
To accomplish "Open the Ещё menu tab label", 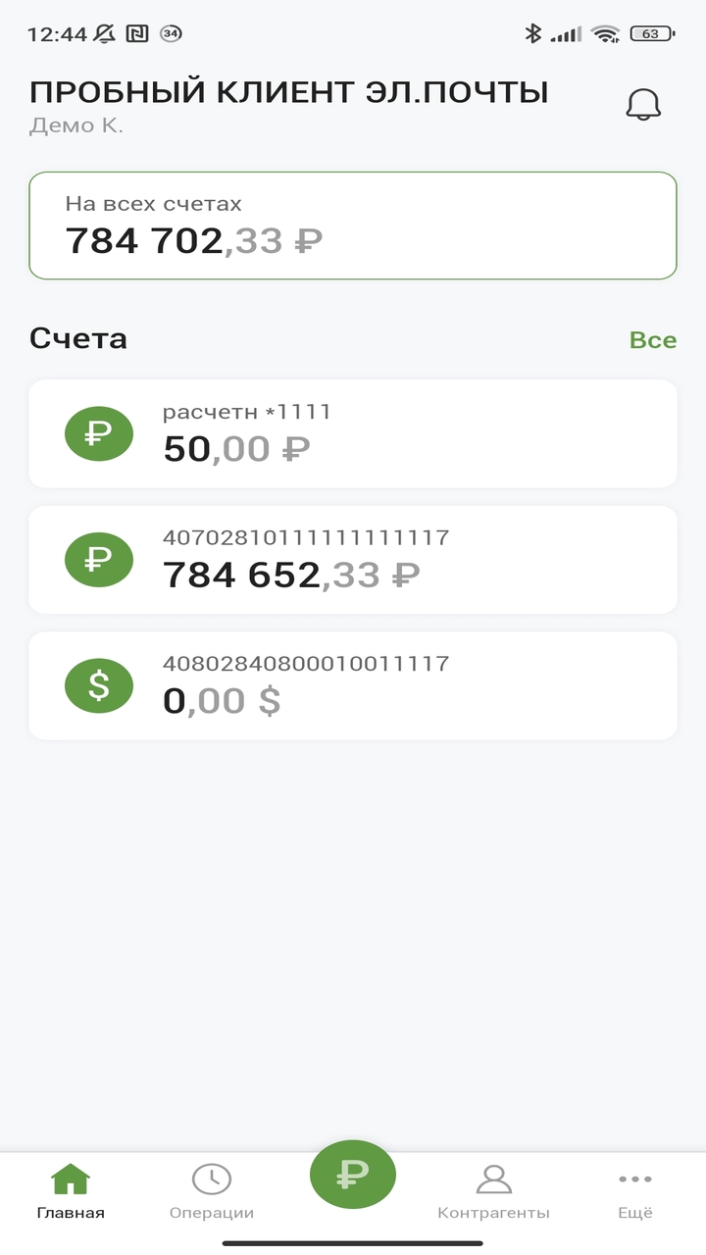I will coord(634,1213).
